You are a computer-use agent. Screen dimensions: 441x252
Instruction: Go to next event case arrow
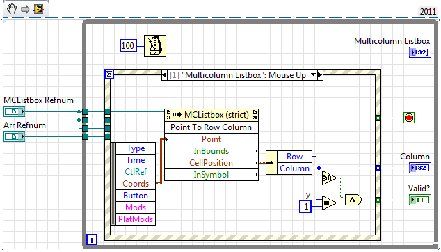click(320, 75)
